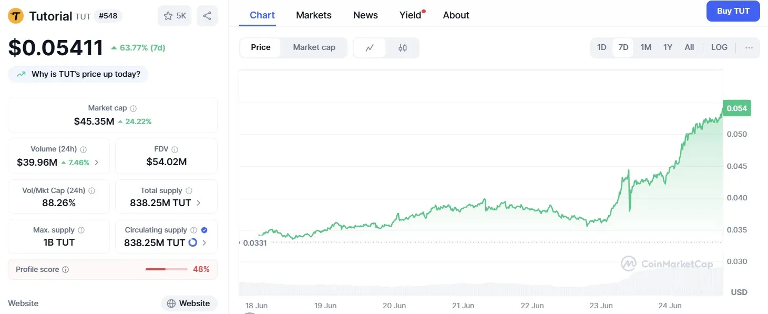The height and width of the screenshot is (314, 768).
Task: Share TUT page via share icon
Action: pos(207,16)
